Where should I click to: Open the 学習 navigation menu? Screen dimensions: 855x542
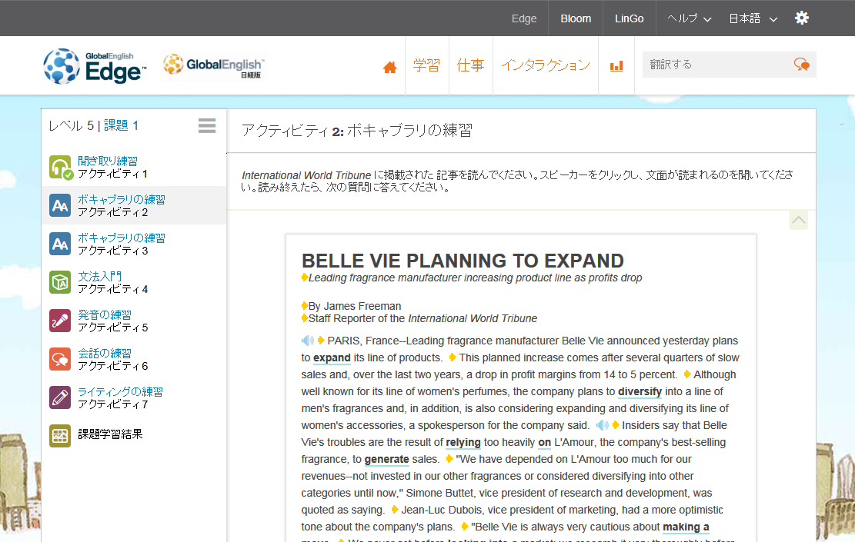coord(426,65)
